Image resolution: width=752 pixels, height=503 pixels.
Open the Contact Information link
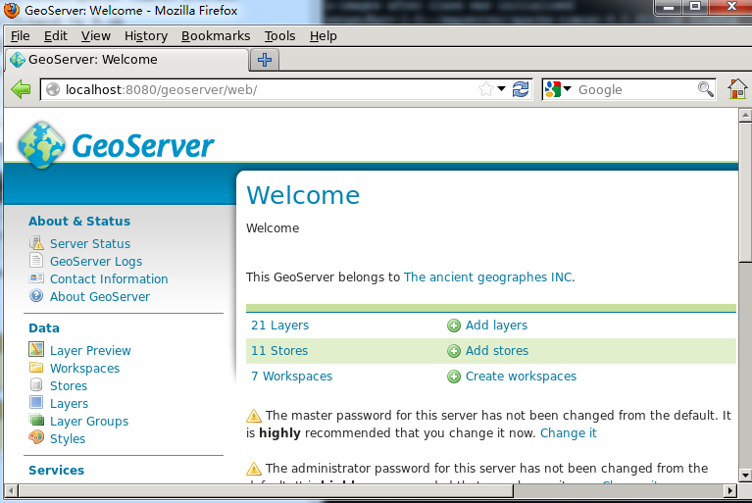(x=109, y=279)
